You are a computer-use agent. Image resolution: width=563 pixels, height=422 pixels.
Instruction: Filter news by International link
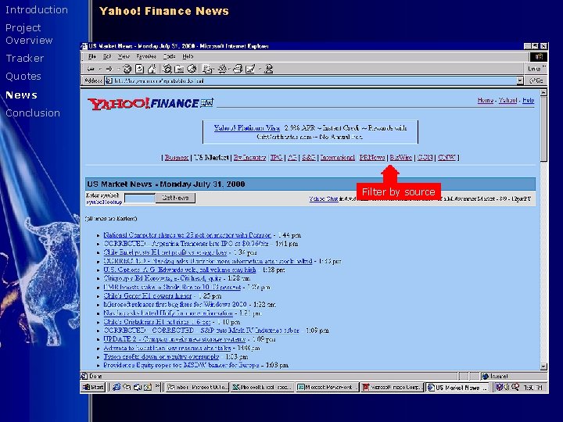(337, 157)
